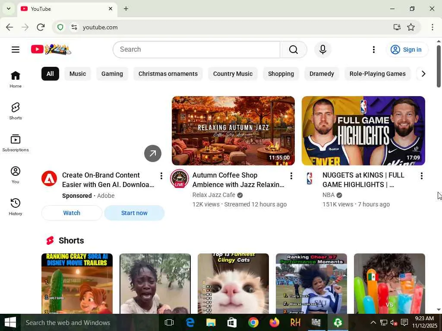
Task: Open the site information icon
Action: pos(74,27)
